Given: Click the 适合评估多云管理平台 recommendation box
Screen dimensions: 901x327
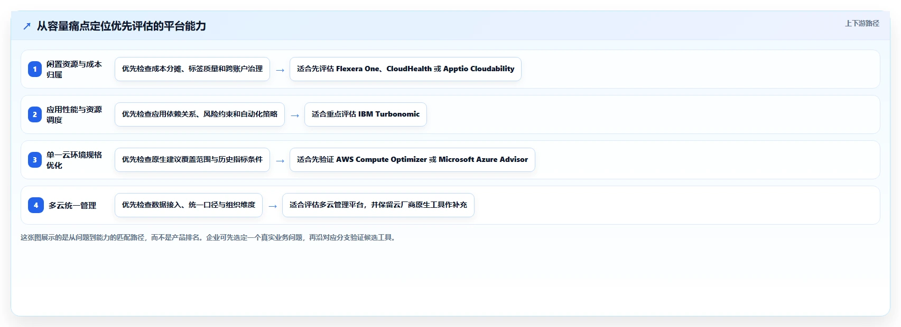Looking at the screenshot, I should [378, 205].
